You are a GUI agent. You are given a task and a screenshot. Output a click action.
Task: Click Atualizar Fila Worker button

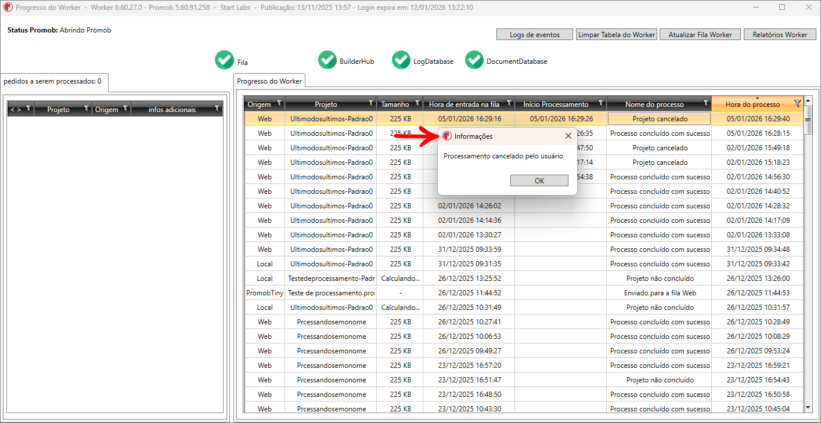coord(700,35)
